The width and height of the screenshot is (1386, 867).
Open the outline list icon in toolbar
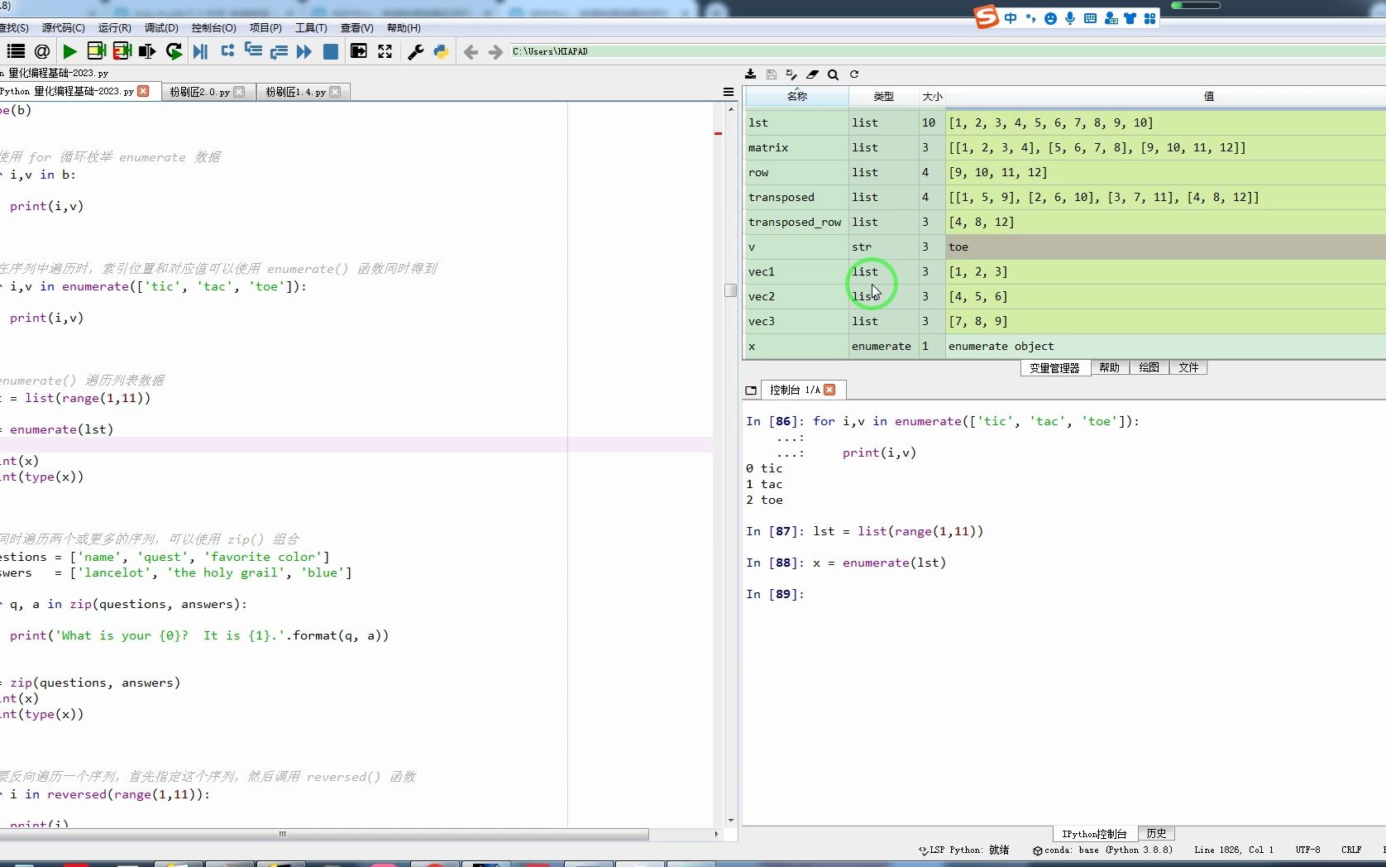click(x=16, y=51)
